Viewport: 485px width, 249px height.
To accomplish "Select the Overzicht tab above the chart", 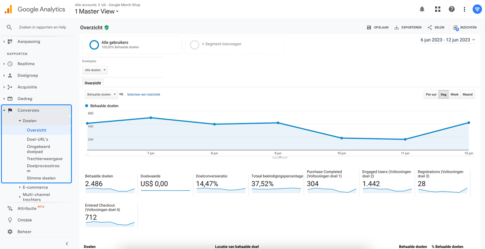I will 93,83.
